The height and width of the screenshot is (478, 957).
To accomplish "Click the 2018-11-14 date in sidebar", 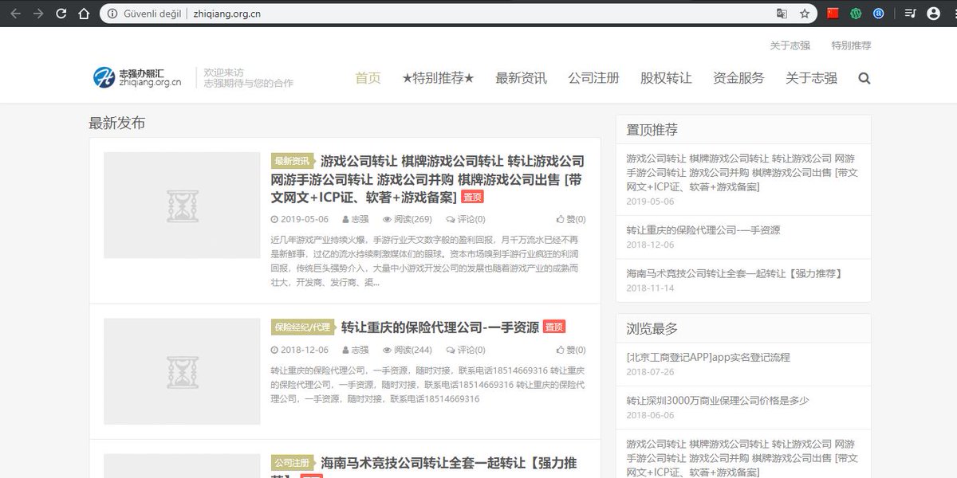I will (x=650, y=288).
